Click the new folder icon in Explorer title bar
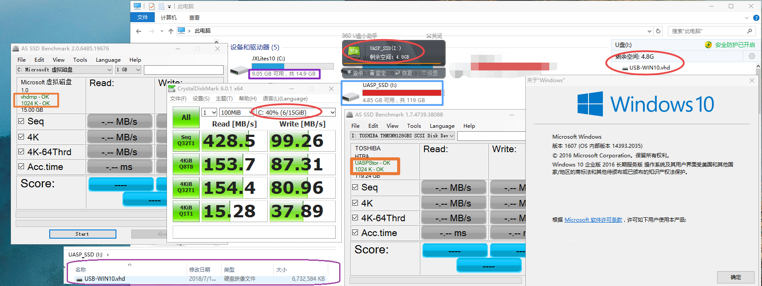This screenshot has width=762, height=286. pyautogui.click(x=161, y=6)
